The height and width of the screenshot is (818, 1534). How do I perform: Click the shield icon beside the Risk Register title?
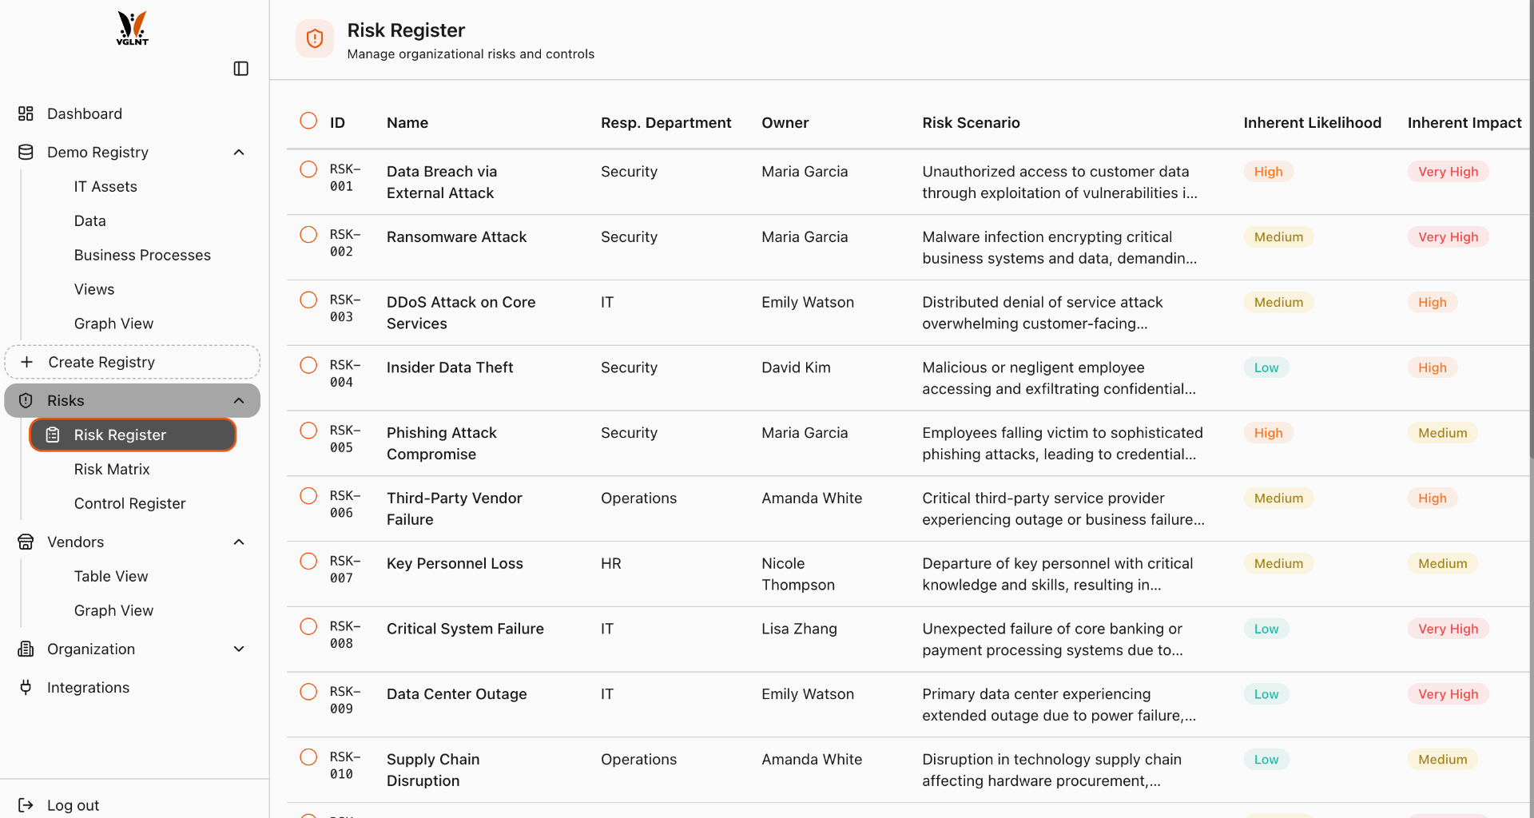314,38
